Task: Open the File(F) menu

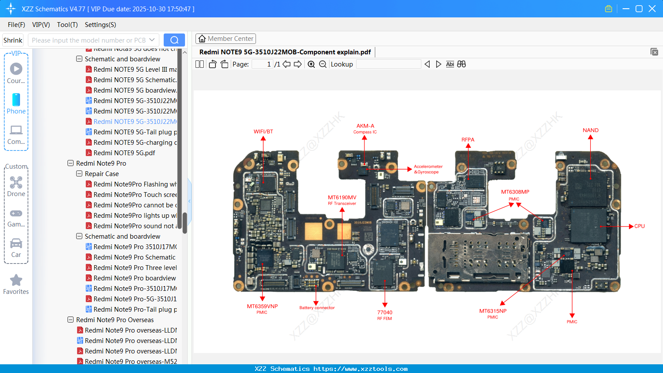Action: click(17, 25)
